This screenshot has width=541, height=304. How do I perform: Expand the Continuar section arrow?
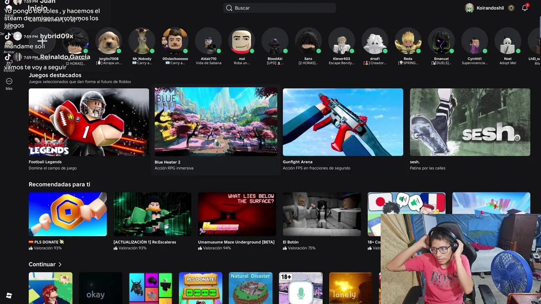pyautogui.click(x=60, y=264)
